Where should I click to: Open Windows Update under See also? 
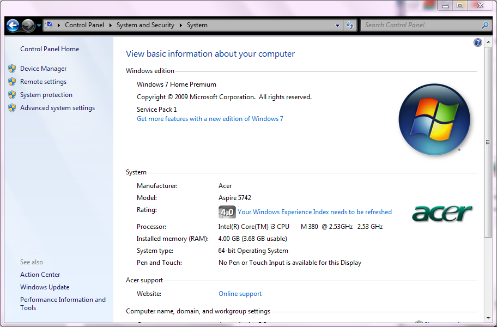click(45, 287)
